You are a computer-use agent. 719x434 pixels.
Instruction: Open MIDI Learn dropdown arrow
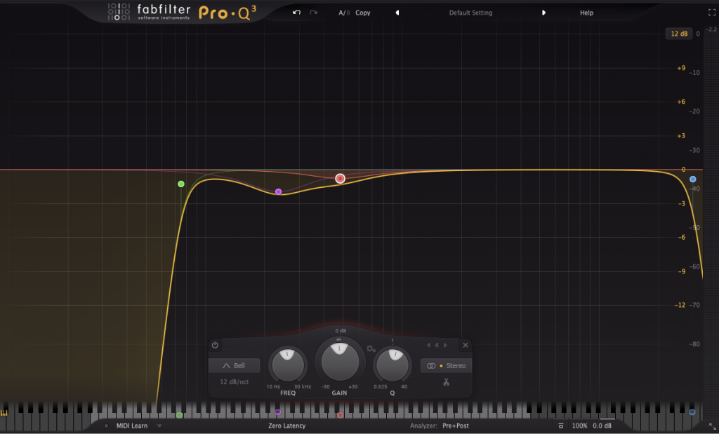point(159,426)
